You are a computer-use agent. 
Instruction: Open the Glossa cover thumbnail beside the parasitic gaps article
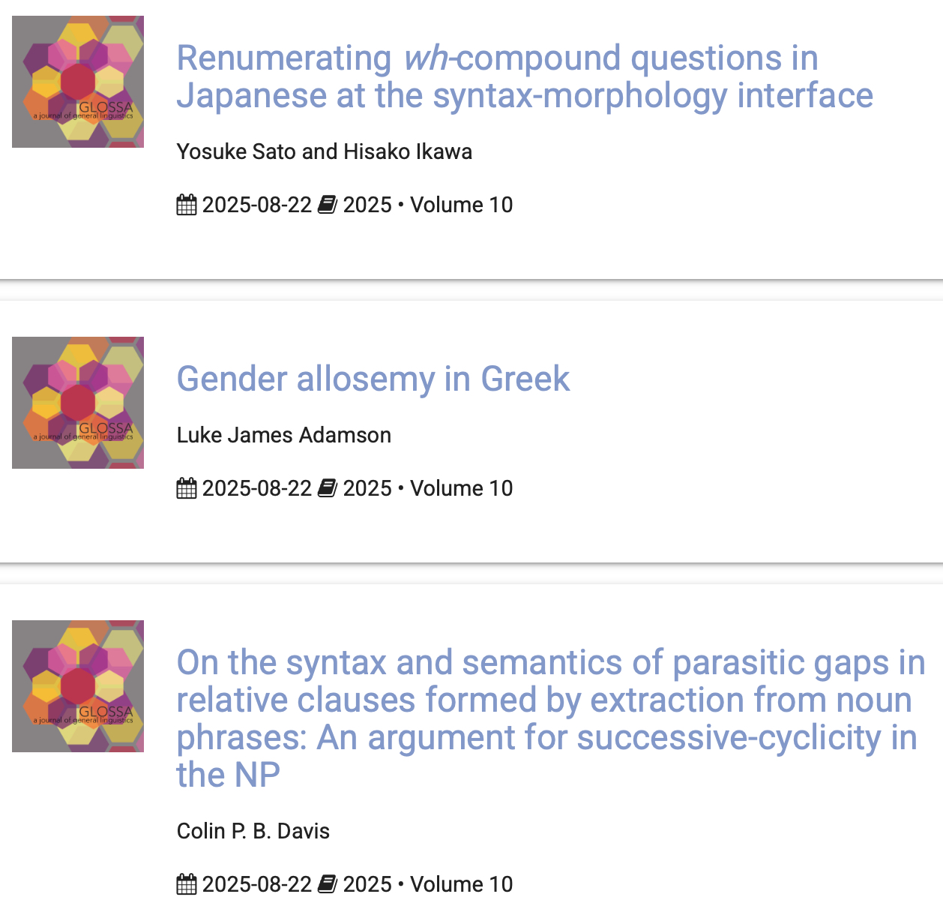pyautogui.click(x=78, y=686)
